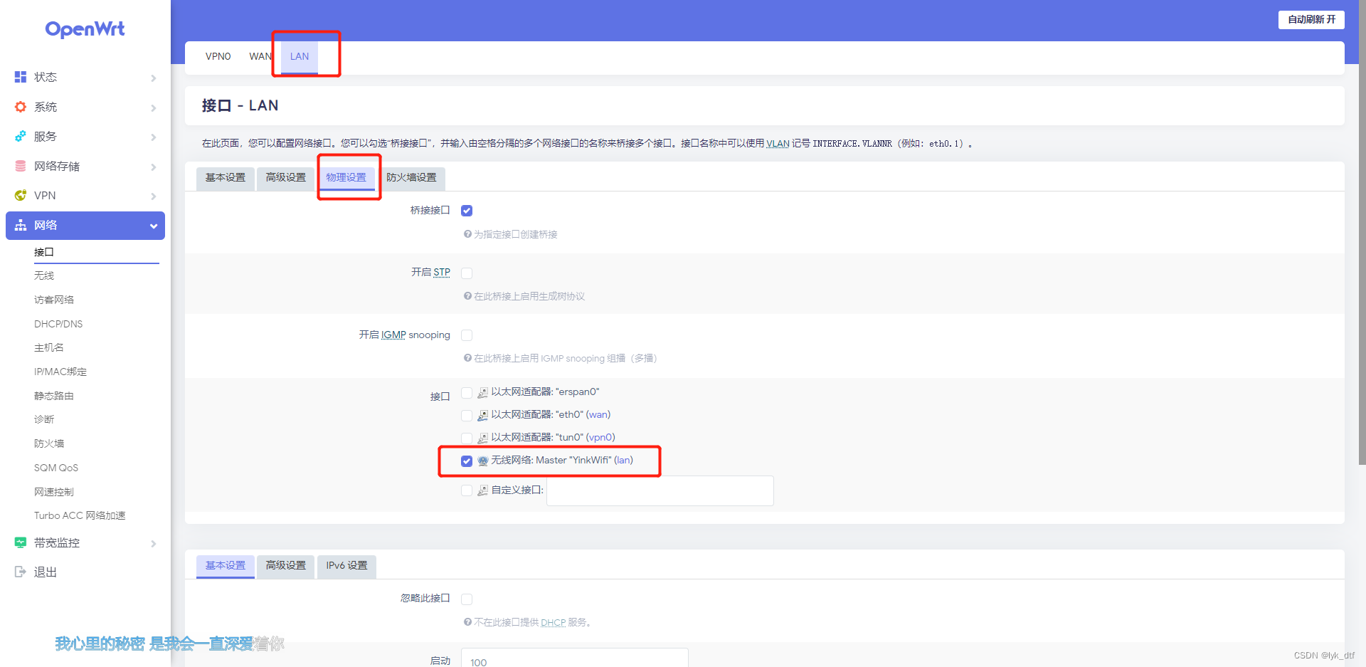Select the 网络 network tree icon
Viewport: 1366px width, 667px height.
(20, 225)
